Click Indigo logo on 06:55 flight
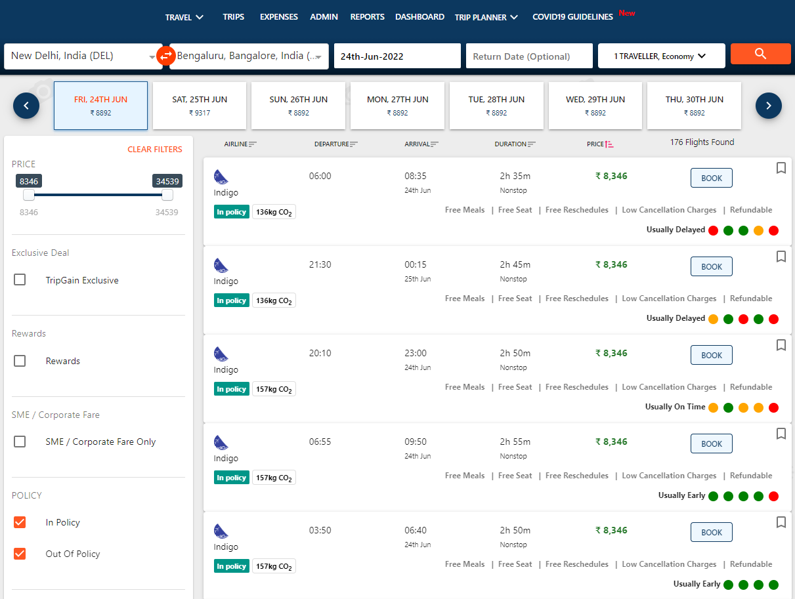The width and height of the screenshot is (795, 599). [x=221, y=442]
